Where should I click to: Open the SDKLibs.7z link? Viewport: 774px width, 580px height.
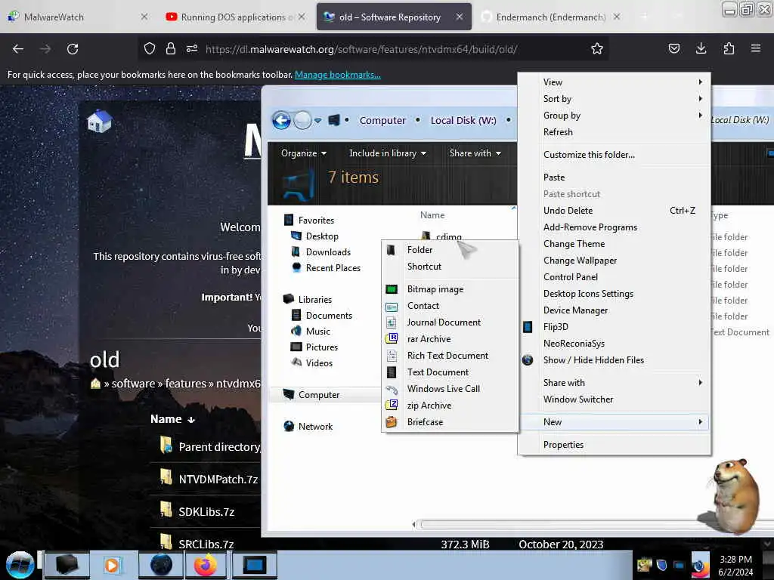click(x=206, y=512)
